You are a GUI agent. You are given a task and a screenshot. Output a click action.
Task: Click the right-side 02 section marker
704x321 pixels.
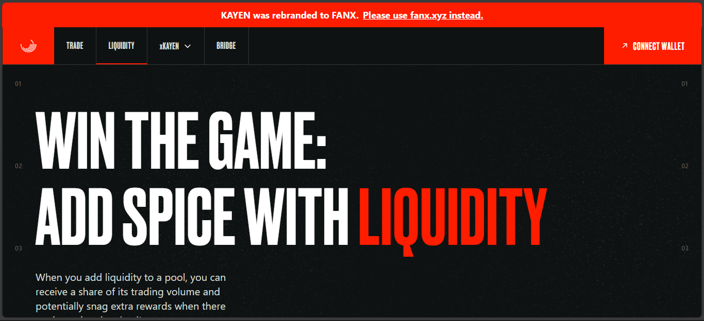click(x=685, y=166)
